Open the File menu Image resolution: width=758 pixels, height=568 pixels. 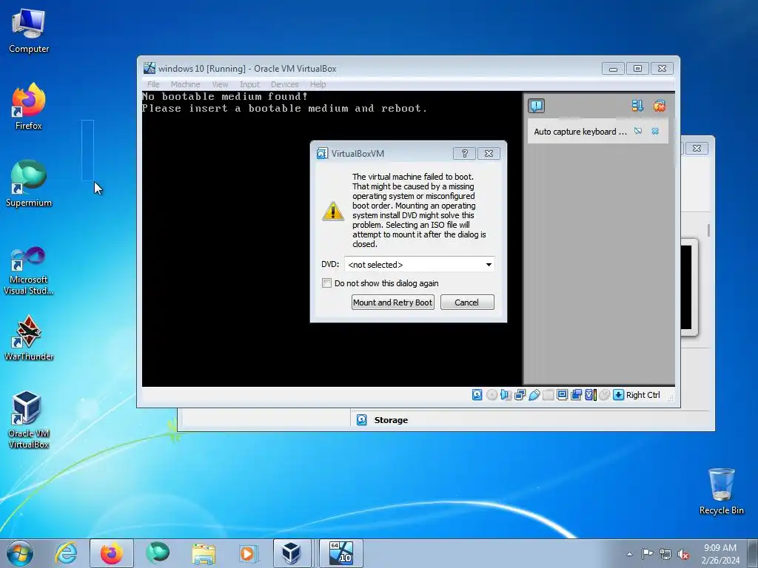(153, 84)
